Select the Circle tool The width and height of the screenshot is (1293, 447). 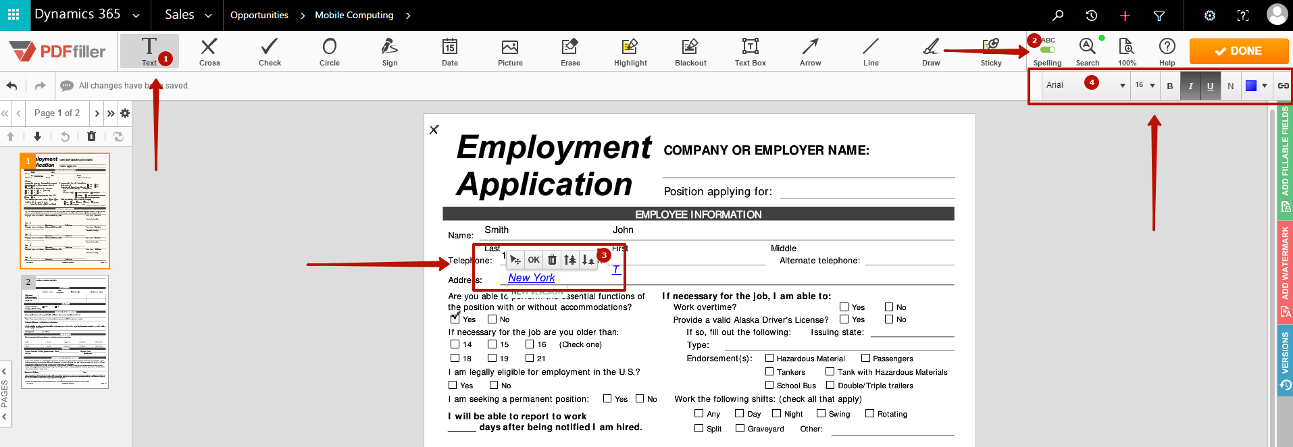coord(330,51)
